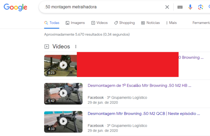Start voice search with microphone icon
Image resolution: width=210 pixels, height=136 pixels.
point(190,7)
